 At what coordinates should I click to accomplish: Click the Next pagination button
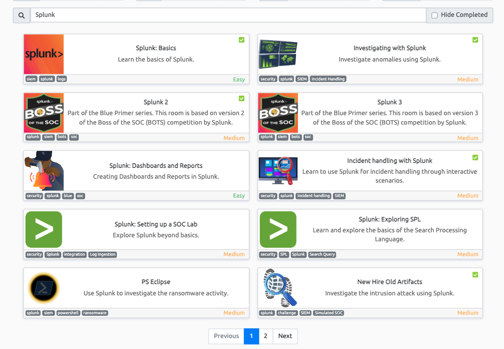(x=285, y=336)
